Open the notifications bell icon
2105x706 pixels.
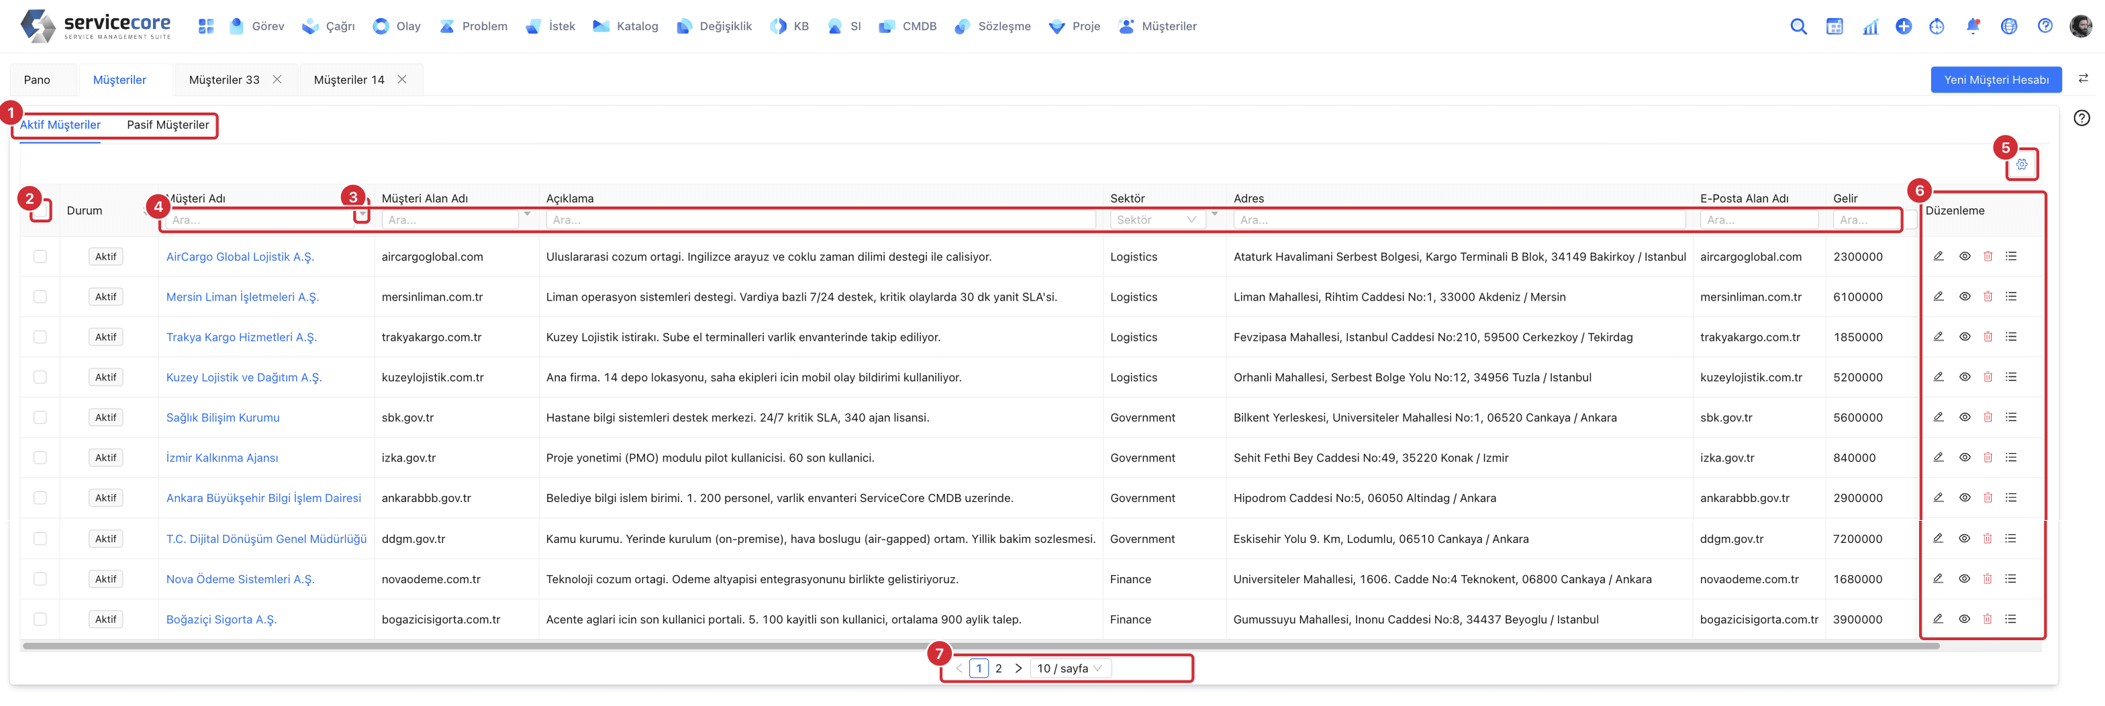pyautogui.click(x=1973, y=26)
